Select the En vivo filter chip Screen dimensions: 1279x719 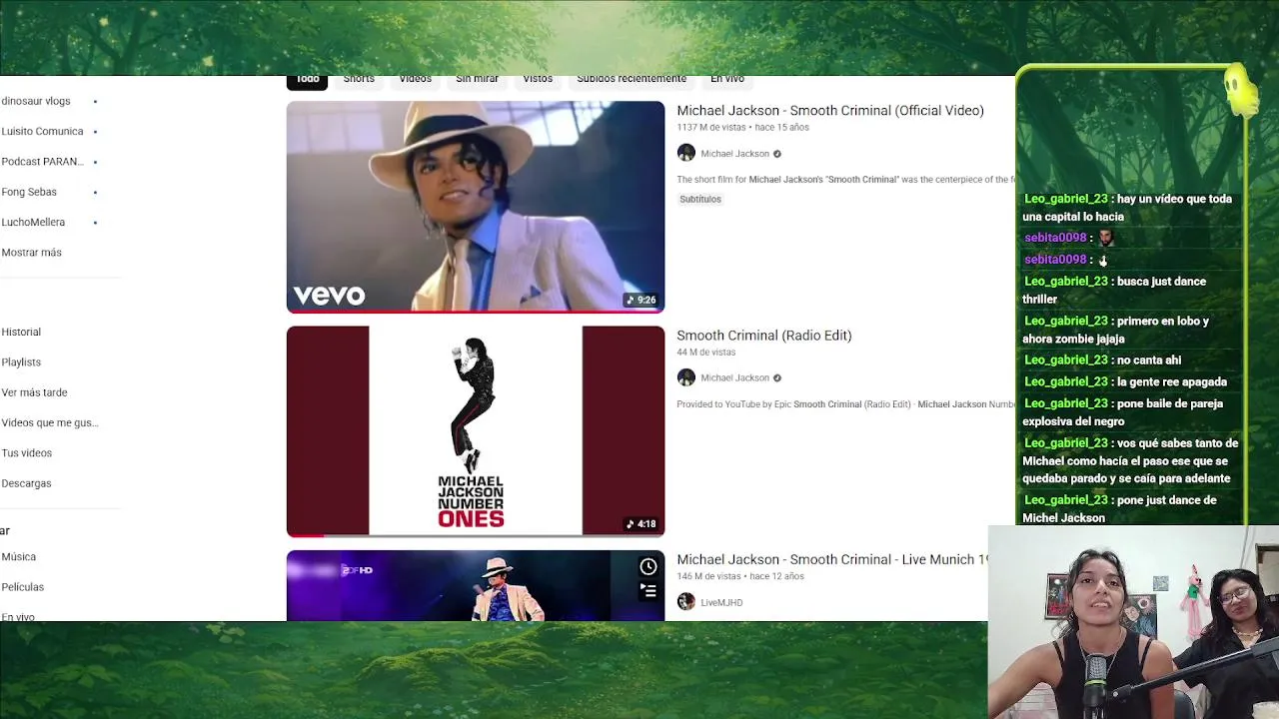pyautogui.click(x=727, y=80)
